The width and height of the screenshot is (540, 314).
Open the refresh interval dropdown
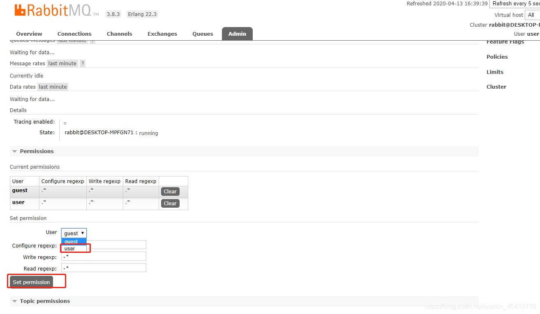coord(515,4)
